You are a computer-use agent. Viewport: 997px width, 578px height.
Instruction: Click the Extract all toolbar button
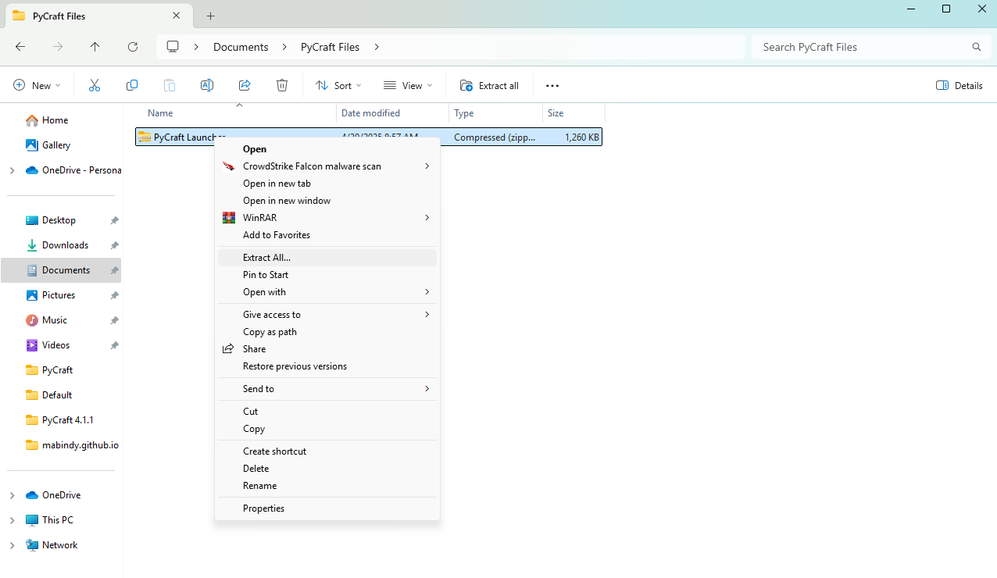click(490, 85)
